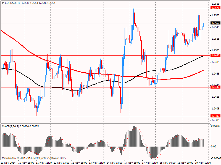
Task: Click the MACD 0.00 zero level label
Action: point(214,147)
